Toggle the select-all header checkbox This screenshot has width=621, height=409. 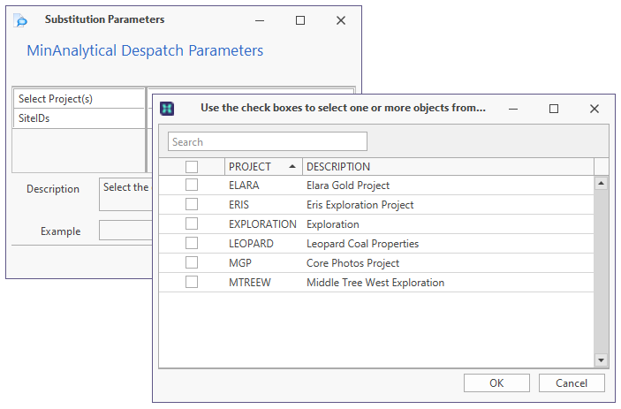point(192,167)
